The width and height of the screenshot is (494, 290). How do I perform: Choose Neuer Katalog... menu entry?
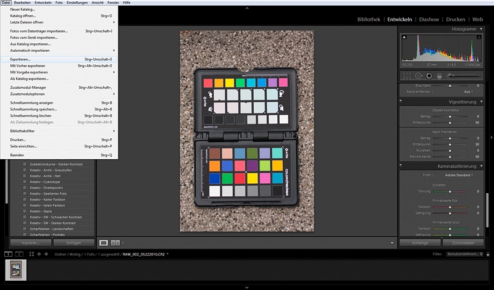pyautogui.click(x=59, y=9)
